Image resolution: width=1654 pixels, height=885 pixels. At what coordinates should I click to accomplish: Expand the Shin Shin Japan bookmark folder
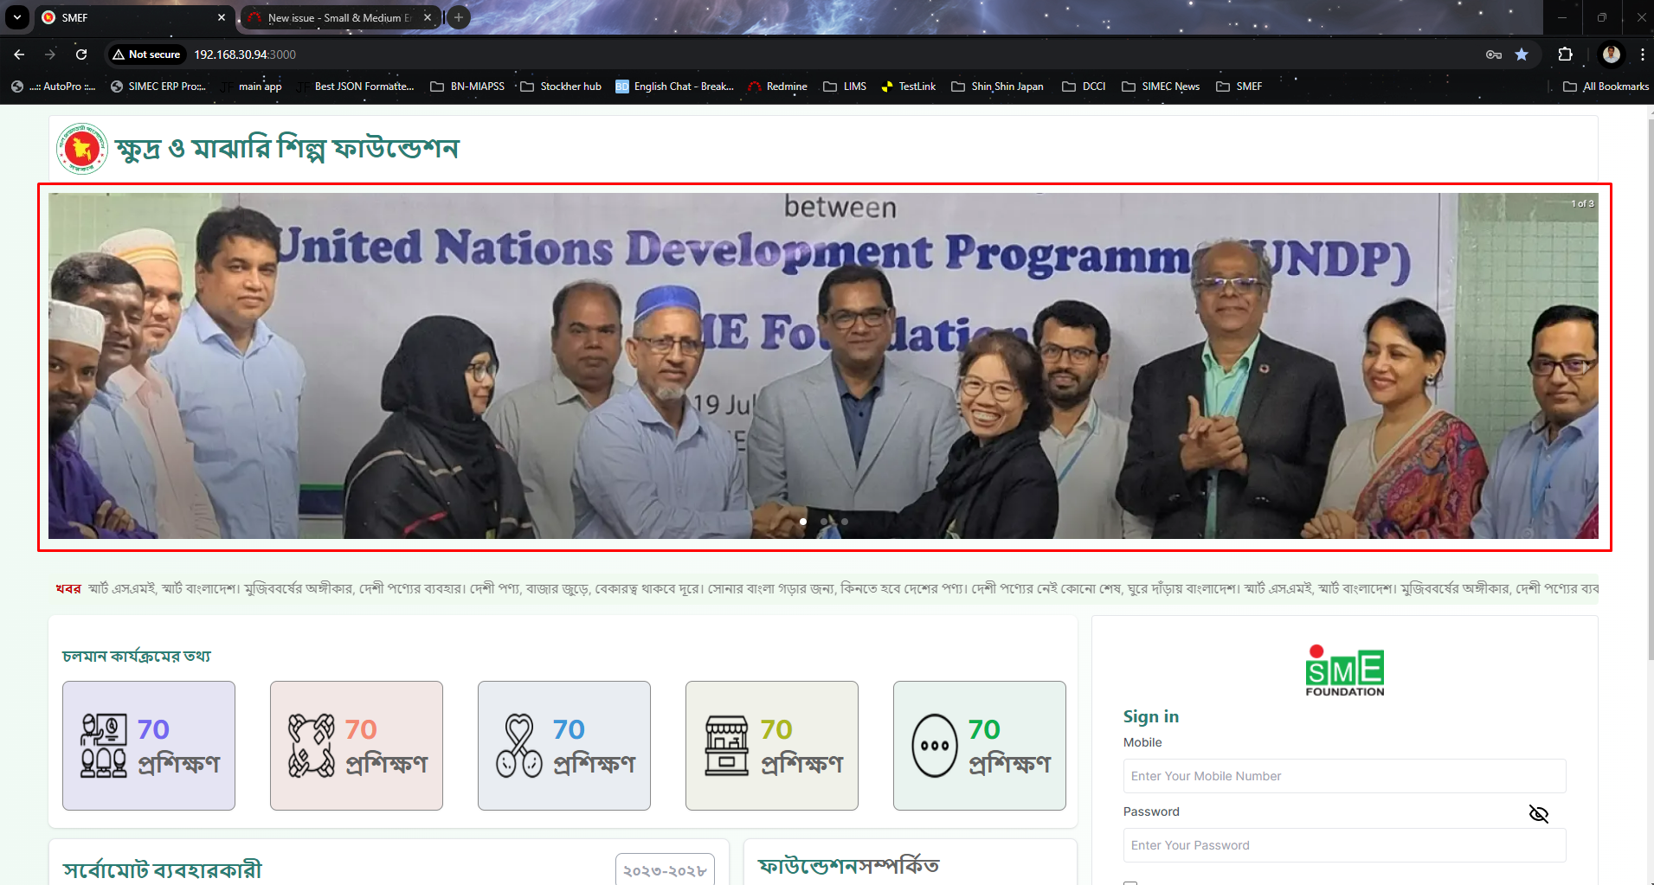tap(997, 87)
